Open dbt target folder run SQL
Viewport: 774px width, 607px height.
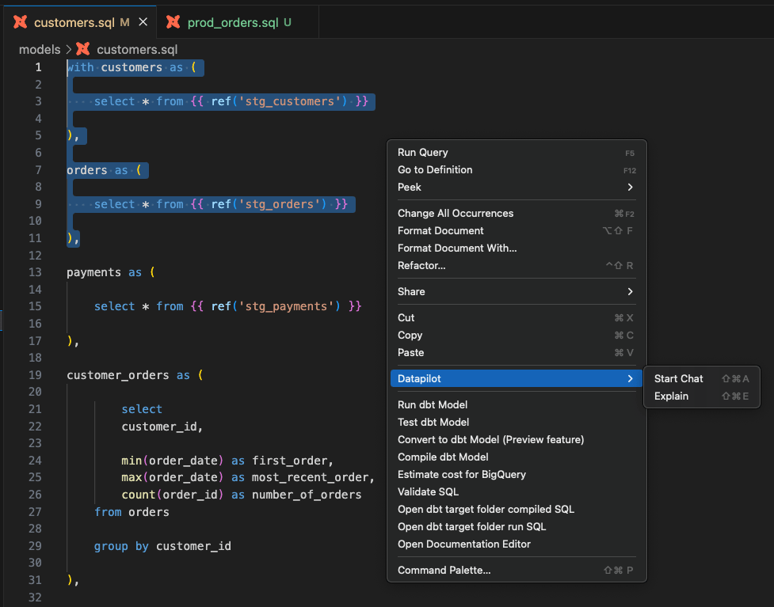coord(517,526)
